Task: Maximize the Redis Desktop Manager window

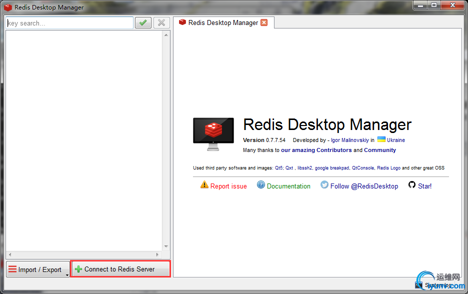Action: click(x=434, y=5)
